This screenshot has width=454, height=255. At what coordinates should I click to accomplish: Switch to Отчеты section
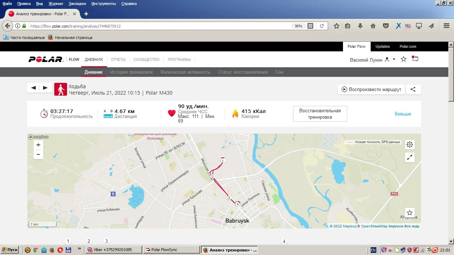point(118,59)
